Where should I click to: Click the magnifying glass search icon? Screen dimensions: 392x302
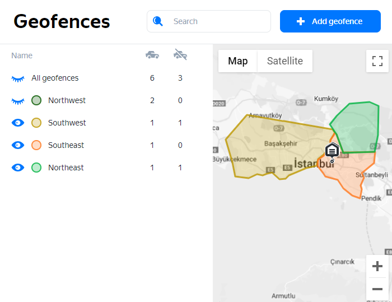158,21
